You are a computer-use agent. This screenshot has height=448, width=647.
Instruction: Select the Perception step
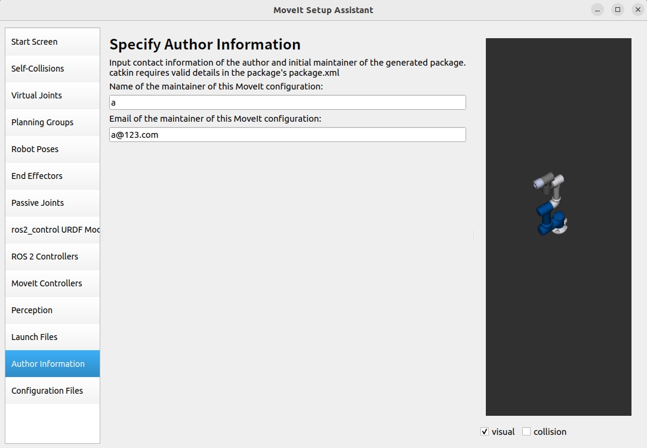(53, 310)
